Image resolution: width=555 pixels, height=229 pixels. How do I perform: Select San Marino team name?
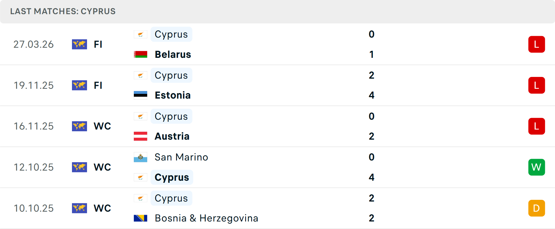pos(181,157)
